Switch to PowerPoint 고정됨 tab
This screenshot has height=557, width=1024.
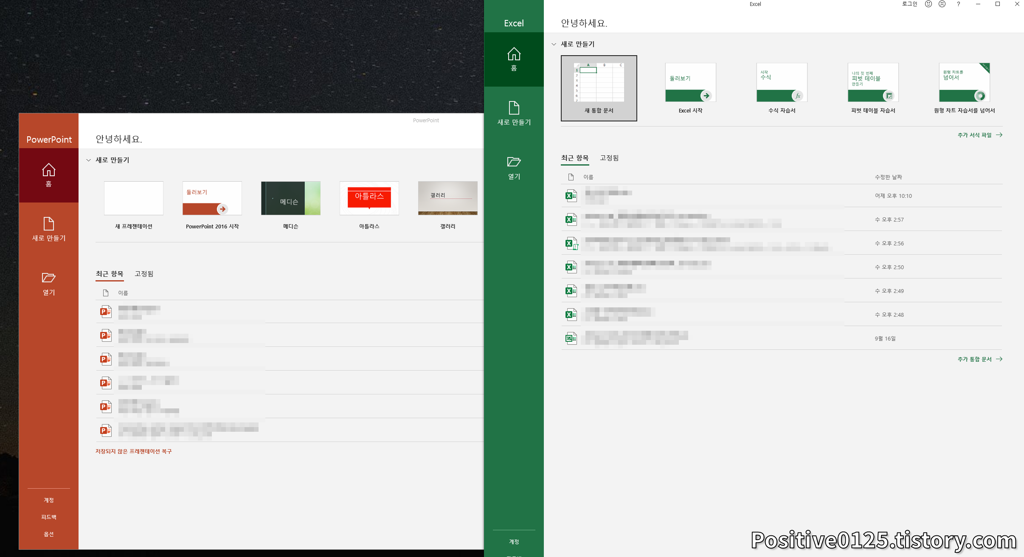coord(144,274)
